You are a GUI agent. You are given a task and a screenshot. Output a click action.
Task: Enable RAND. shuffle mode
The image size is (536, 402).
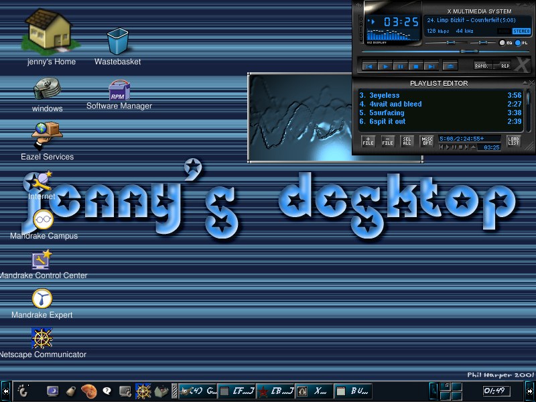click(x=482, y=66)
